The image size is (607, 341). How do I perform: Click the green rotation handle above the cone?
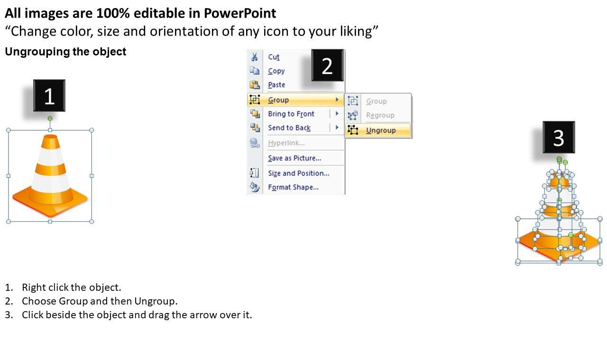point(49,119)
